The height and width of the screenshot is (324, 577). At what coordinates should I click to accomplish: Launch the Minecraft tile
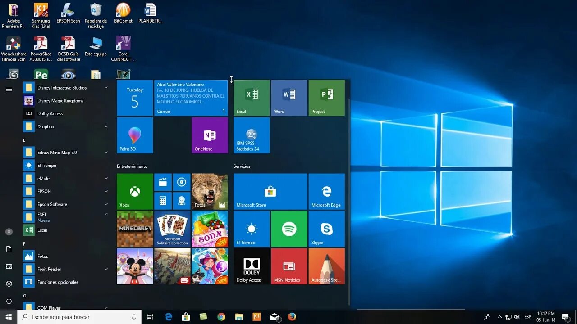(135, 229)
